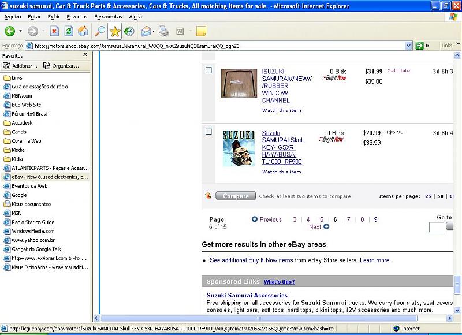The image size is (462, 335).
Task: Open the Ferramentas menu
Action: [108, 17]
